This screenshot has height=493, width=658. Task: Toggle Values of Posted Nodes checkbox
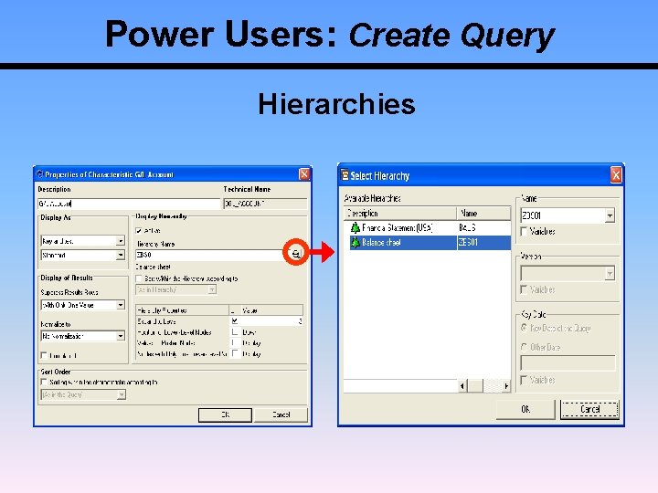pyautogui.click(x=235, y=343)
